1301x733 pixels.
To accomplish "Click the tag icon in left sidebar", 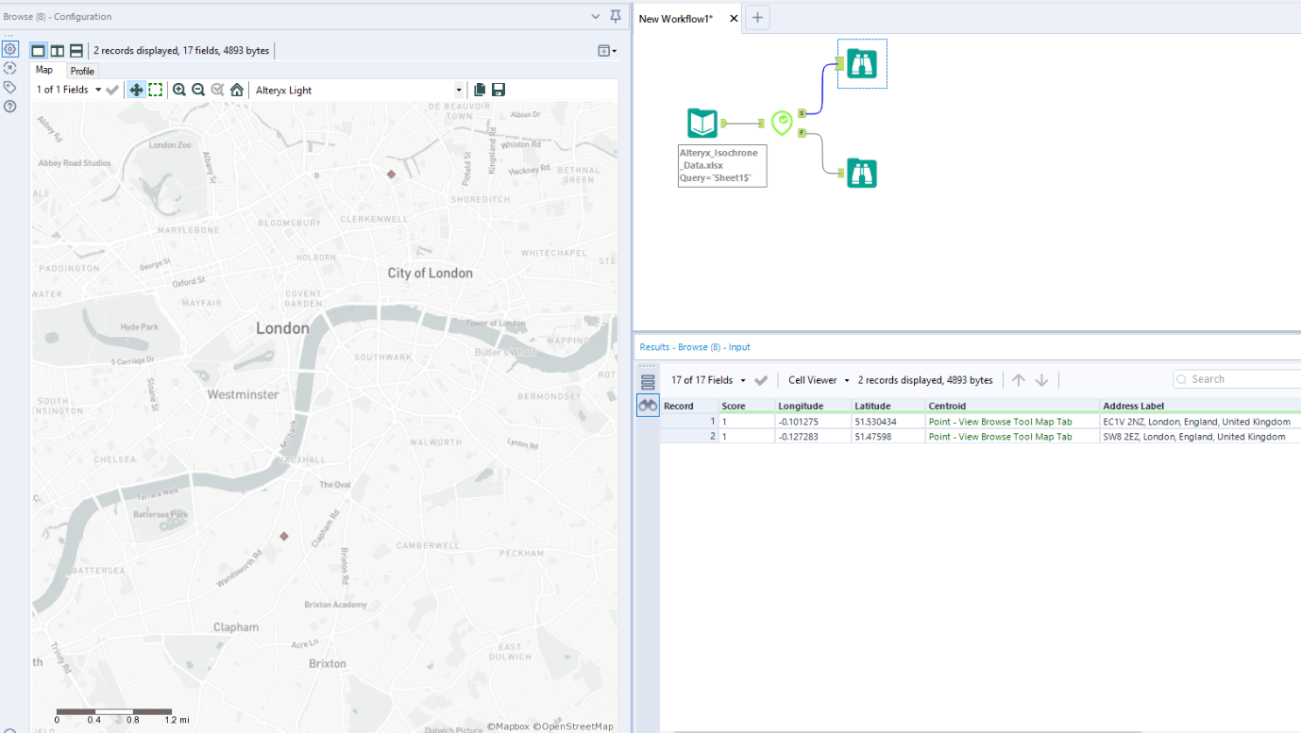I will (x=9, y=86).
